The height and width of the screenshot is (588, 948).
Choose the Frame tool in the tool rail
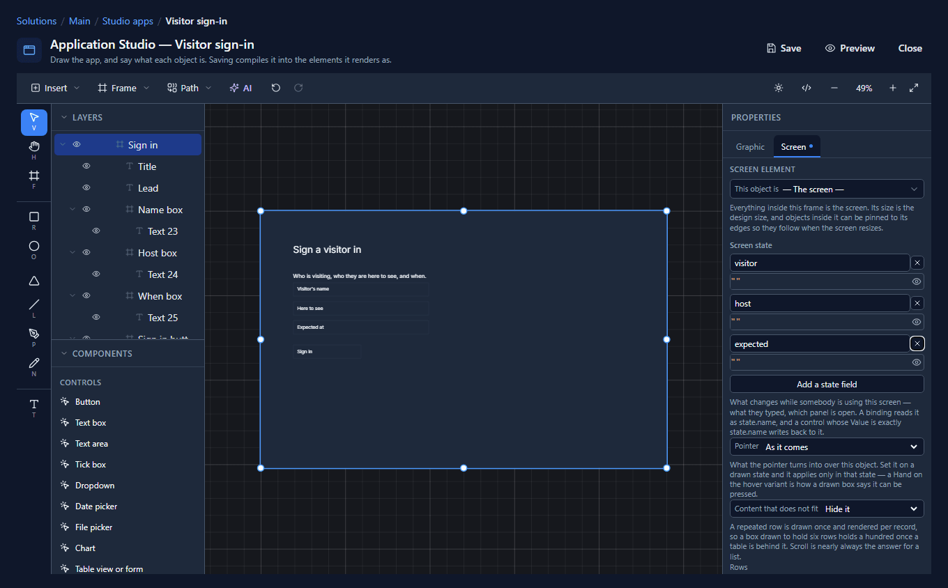point(34,180)
